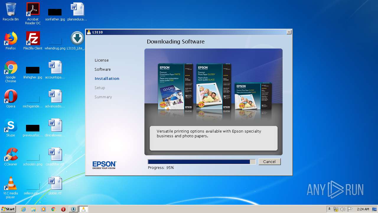The height and width of the screenshot is (213, 378).
Task: Open FileZilla Client shortcut
Action: 33,41
